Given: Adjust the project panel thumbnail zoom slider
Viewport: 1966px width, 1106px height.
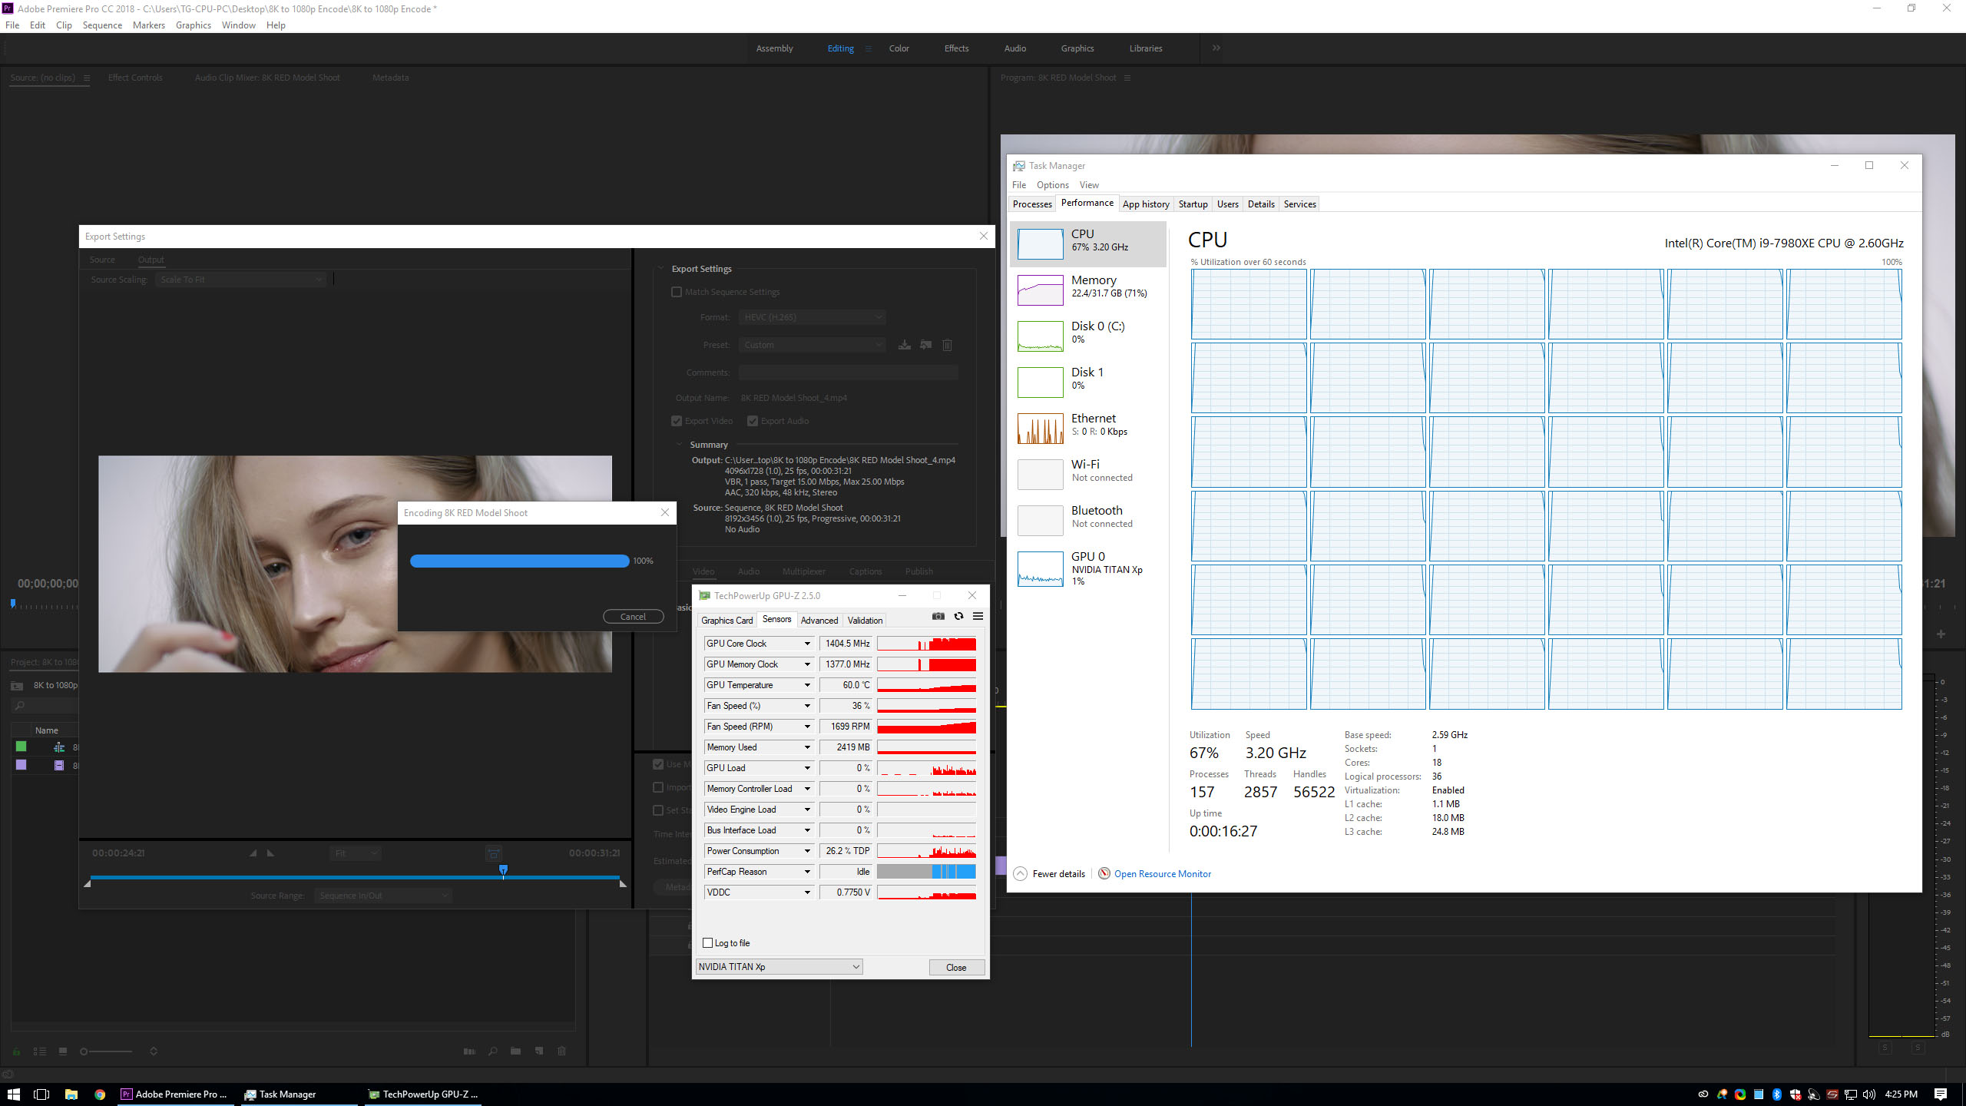Looking at the screenshot, I should click(107, 1051).
